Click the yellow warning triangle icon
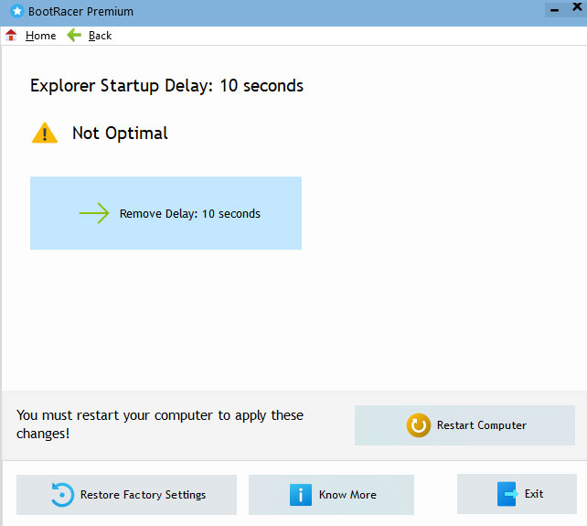This screenshot has width=587, height=526. [x=45, y=134]
